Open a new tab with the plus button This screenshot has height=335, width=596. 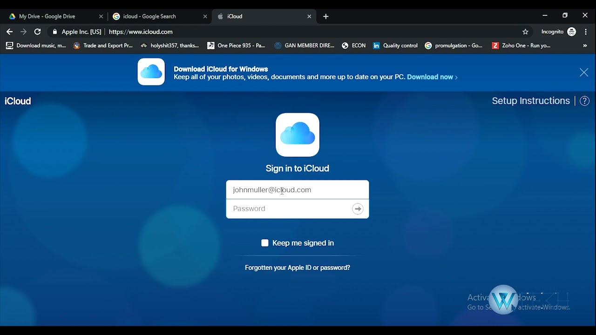point(326,16)
